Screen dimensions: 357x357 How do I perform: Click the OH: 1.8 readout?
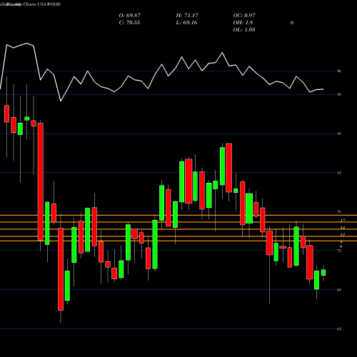click(x=243, y=23)
